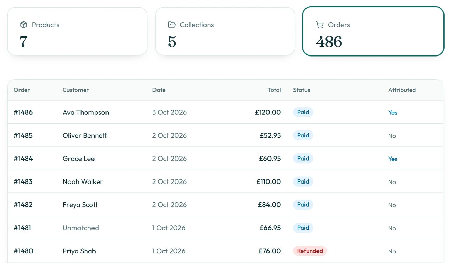The height and width of the screenshot is (263, 450).
Task: Click the £76.00 total
Action: tap(270, 251)
